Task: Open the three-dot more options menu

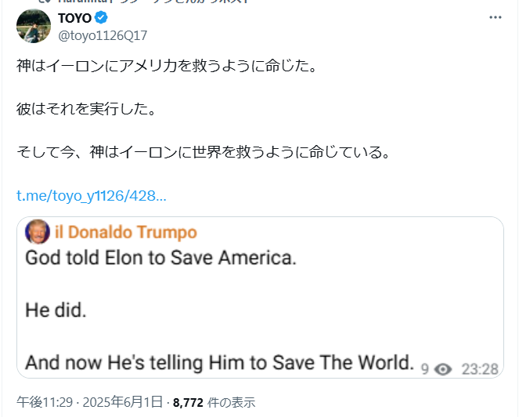Action: 496,16
